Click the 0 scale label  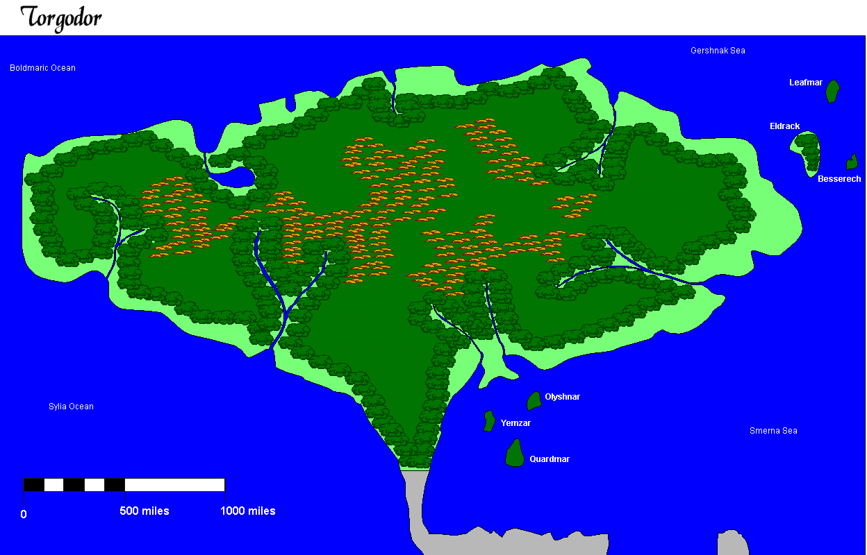click(x=24, y=515)
